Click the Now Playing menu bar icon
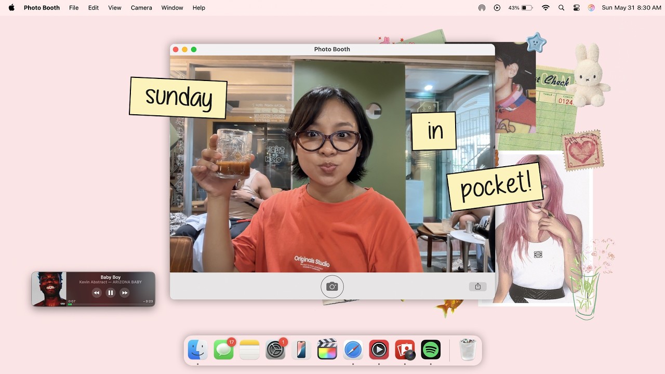Screen dimensions: 665x374 pyautogui.click(x=497, y=8)
